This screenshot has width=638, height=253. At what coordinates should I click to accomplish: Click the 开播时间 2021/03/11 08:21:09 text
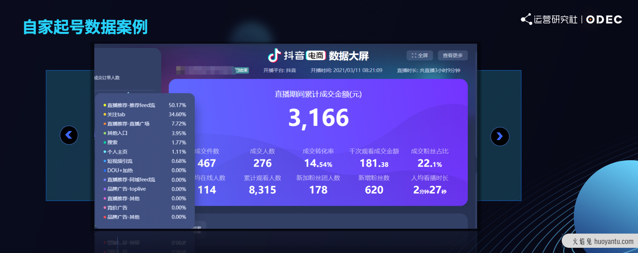(x=346, y=70)
